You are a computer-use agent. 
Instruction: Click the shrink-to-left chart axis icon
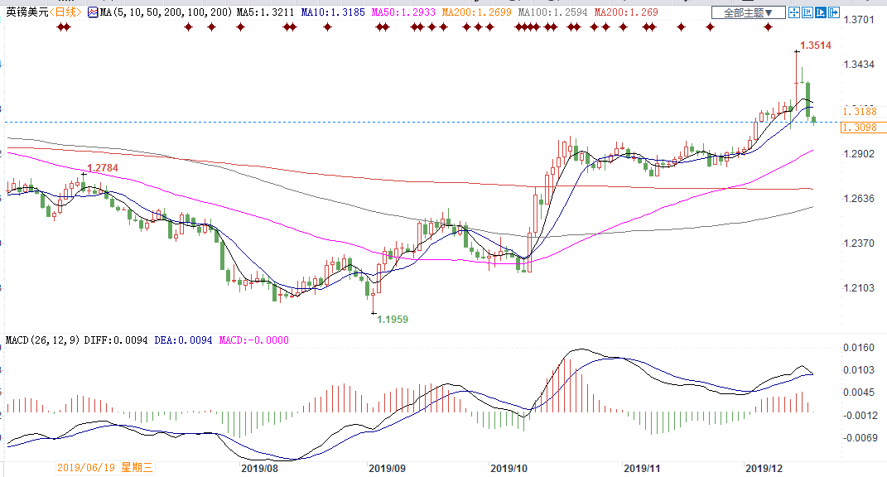point(807,12)
